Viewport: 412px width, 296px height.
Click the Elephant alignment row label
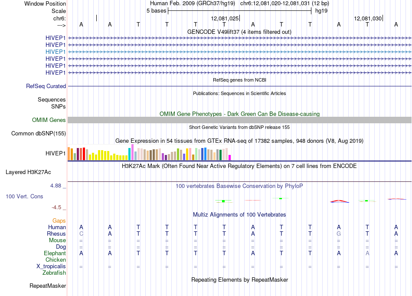(x=55, y=253)
